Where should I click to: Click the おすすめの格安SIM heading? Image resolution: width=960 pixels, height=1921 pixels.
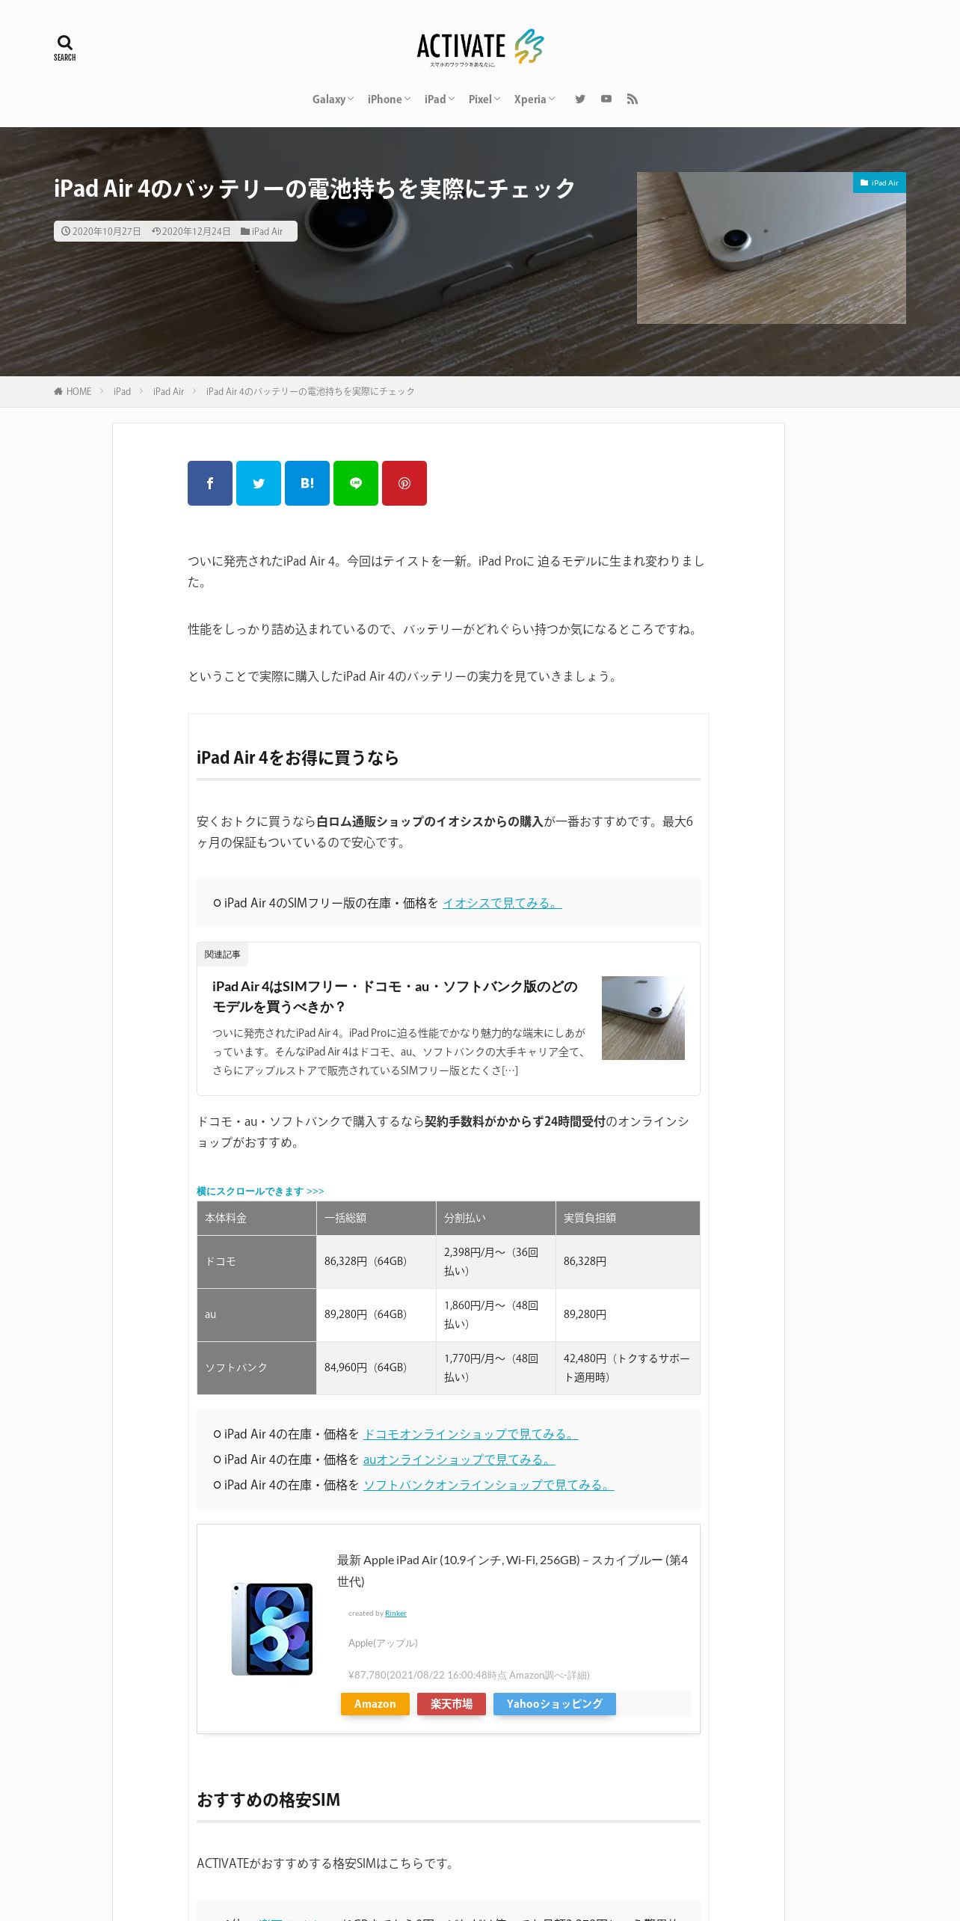point(268,1800)
